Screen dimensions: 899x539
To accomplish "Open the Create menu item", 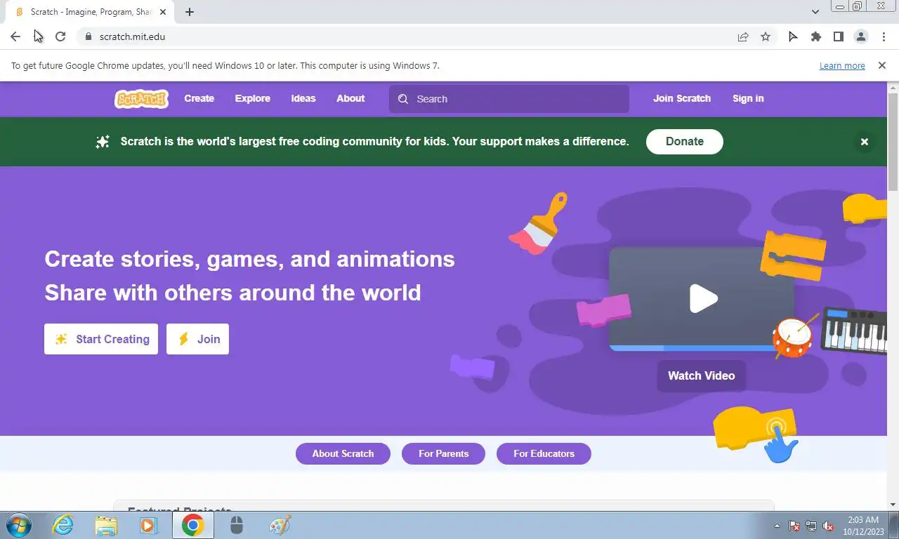I will point(199,99).
